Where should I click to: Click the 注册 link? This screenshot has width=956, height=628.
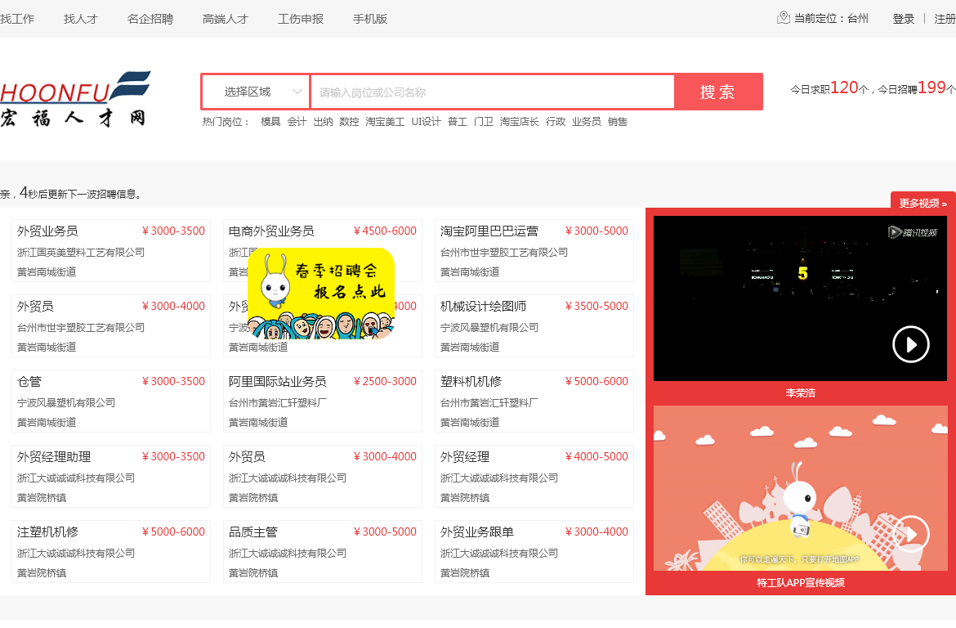click(945, 19)
